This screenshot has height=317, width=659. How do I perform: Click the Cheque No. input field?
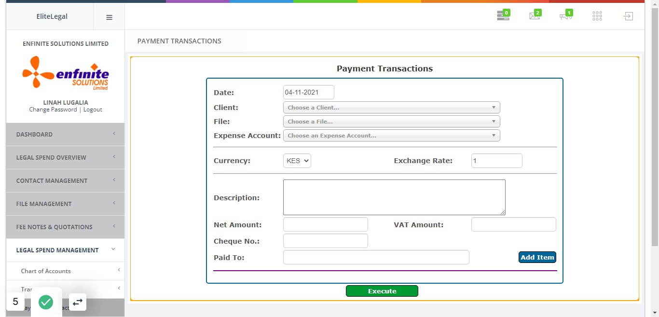click(326, 241)
